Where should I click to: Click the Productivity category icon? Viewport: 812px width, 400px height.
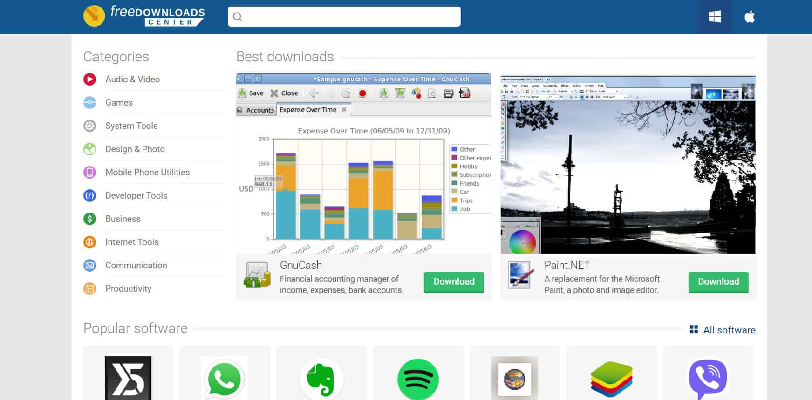(x=89, y=288)
